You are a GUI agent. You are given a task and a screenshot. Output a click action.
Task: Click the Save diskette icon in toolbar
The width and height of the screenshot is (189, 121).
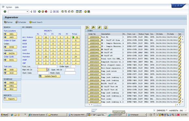[35, 12]
